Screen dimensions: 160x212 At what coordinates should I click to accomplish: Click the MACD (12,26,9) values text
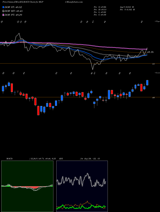[x=43, y=159]
